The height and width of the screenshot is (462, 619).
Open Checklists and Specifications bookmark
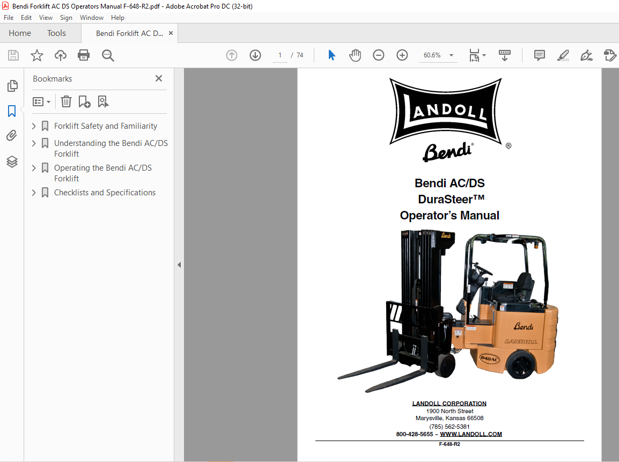click(x=105, y=193)
